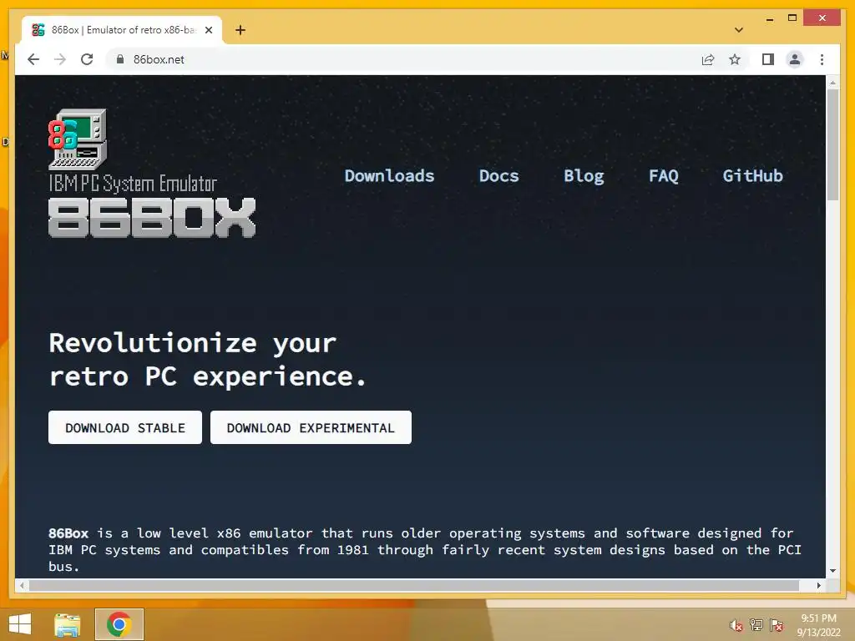Viewport: 855px width, 641px height.
Task: Reload the 86box.net page
Action: 87,59
